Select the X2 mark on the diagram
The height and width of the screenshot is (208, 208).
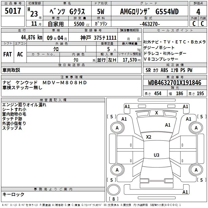[x=148, y=137]
